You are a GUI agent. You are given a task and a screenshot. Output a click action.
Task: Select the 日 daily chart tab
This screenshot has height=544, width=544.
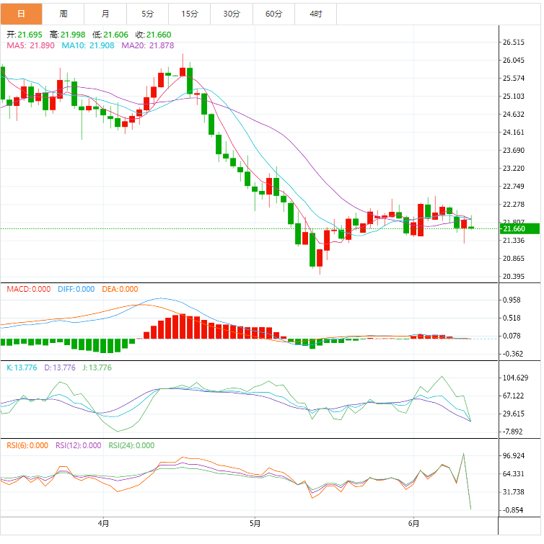pos(21,14)
